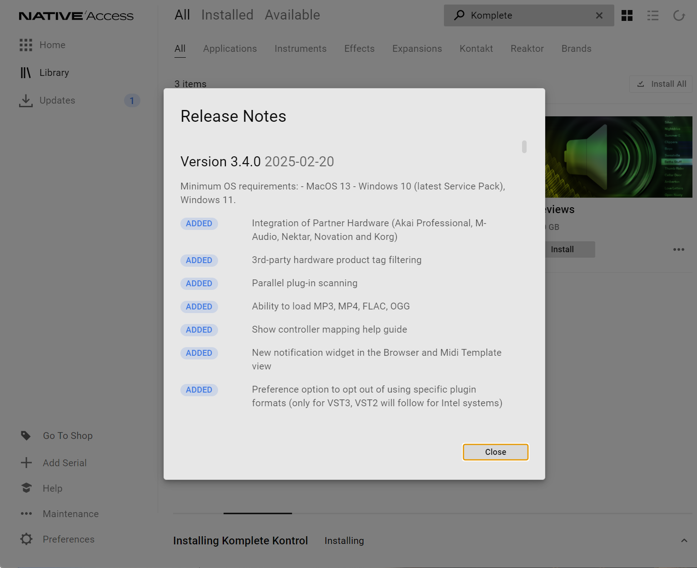Click the Help graduation cap icon
Viewport: 697px width, 568px height.
26,488
